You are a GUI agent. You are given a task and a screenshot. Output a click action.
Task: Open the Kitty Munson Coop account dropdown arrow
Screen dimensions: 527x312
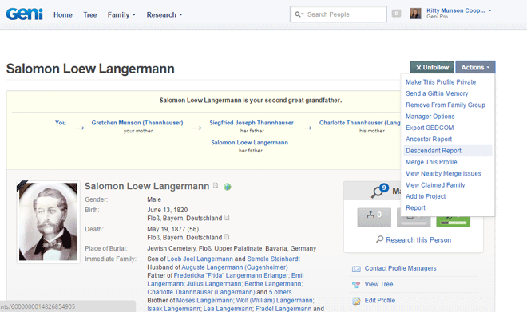pyautogui.click(x=490, y=10)
